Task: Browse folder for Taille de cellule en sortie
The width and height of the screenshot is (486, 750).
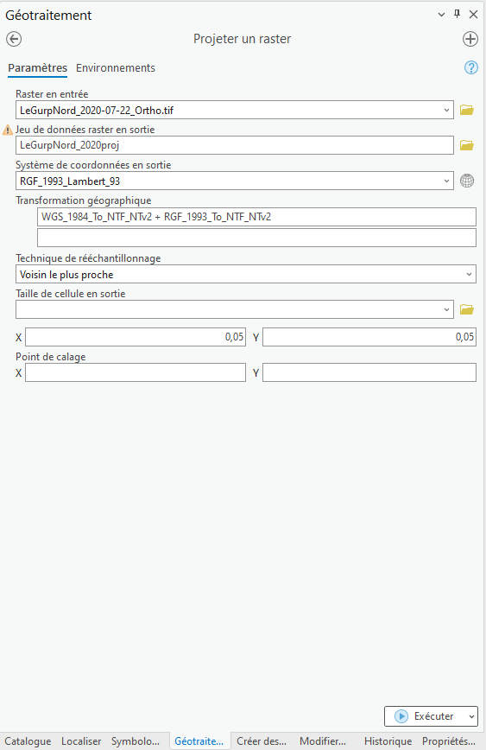Action: pos(466,309)
